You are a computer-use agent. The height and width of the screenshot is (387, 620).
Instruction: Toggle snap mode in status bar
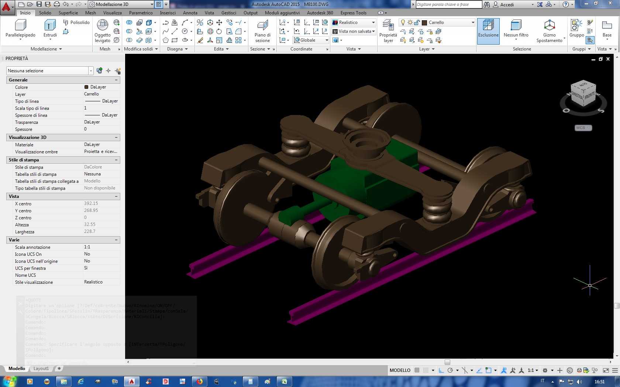point(426,370)
